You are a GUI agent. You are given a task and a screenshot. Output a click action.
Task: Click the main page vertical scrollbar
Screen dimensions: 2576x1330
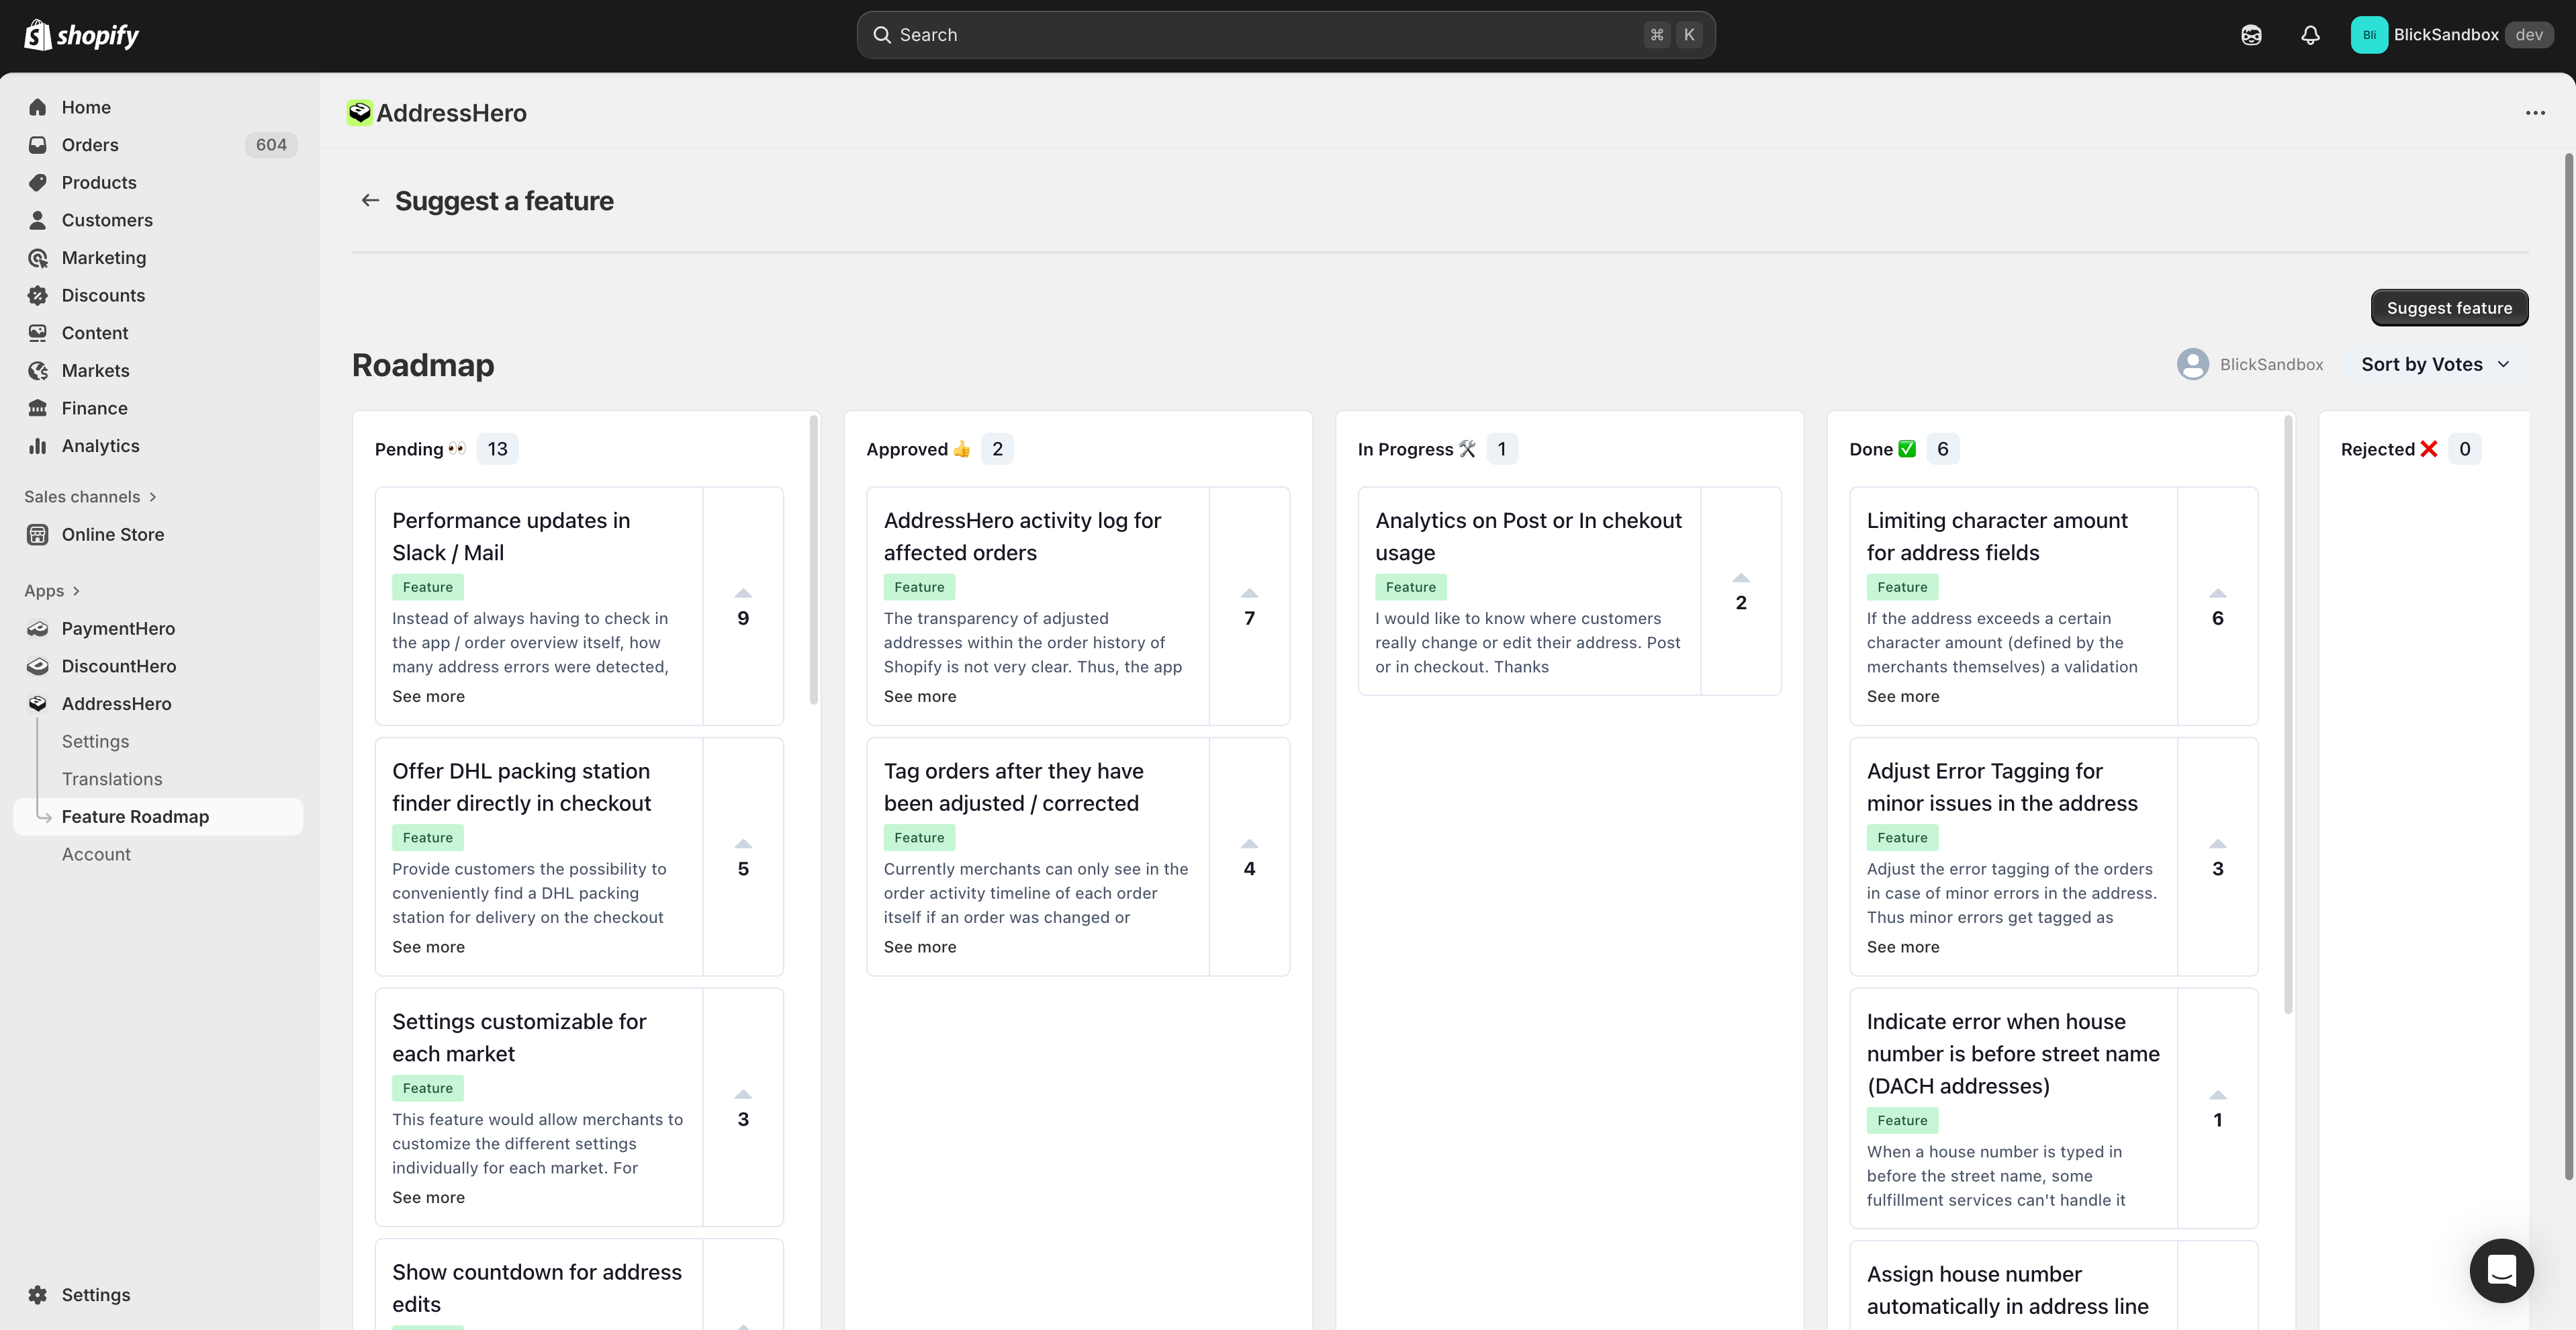click(x=2568, y=667)
